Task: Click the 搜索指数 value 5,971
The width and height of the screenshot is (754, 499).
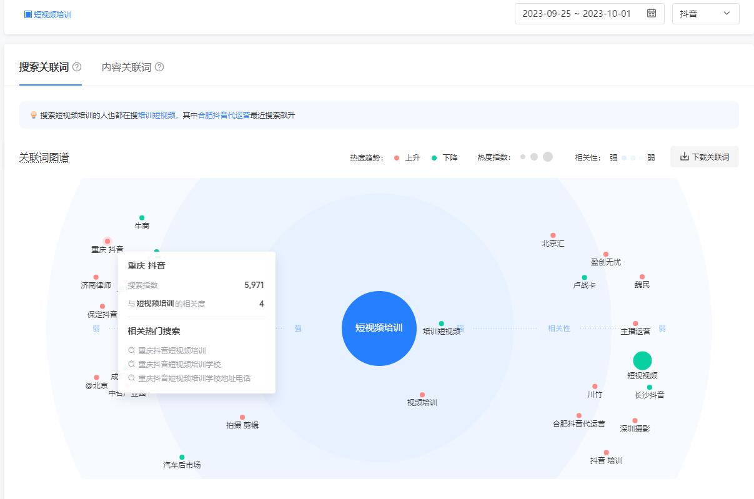Action: [x=254, y=285]
